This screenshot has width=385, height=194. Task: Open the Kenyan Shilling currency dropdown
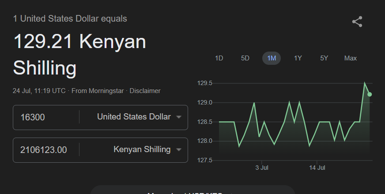click(x=147, y=150)
